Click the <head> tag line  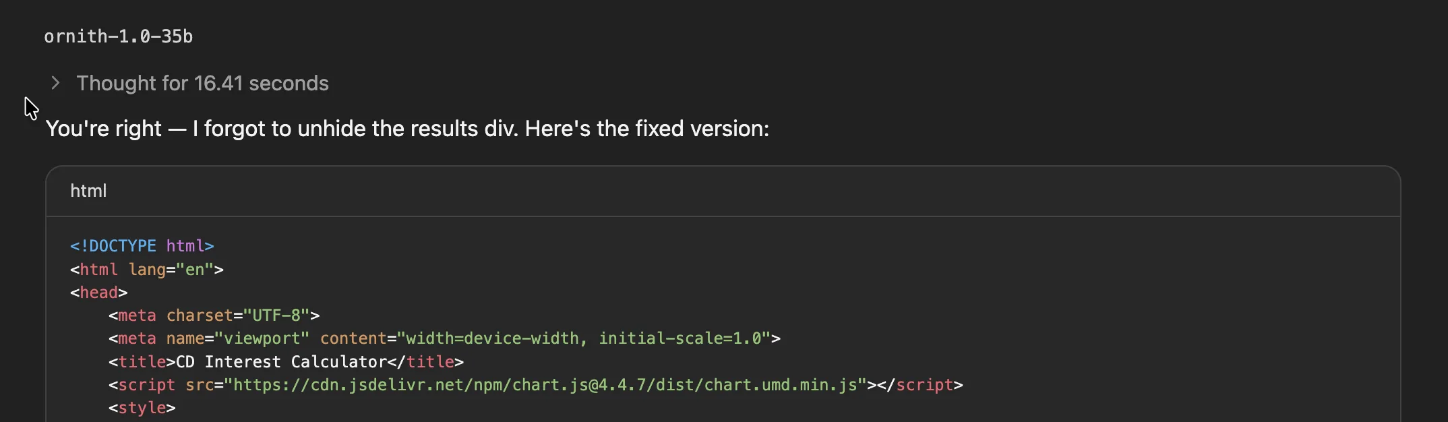99,293
